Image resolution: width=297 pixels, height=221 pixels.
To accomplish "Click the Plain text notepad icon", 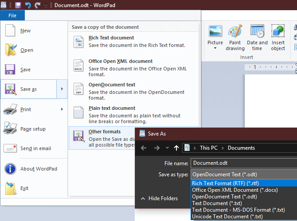I will click(x=78, y=112).
